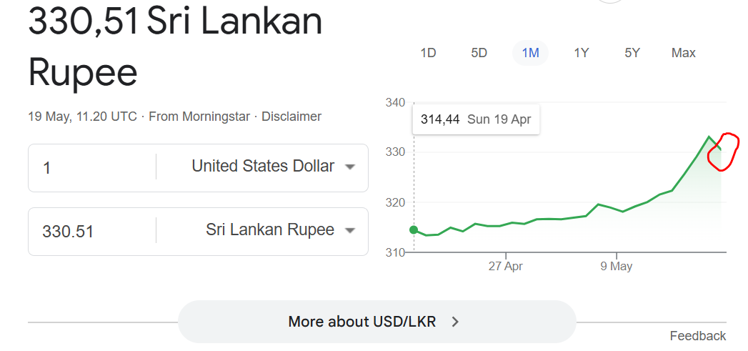Click the red circled end of chart line

(722, 152)
